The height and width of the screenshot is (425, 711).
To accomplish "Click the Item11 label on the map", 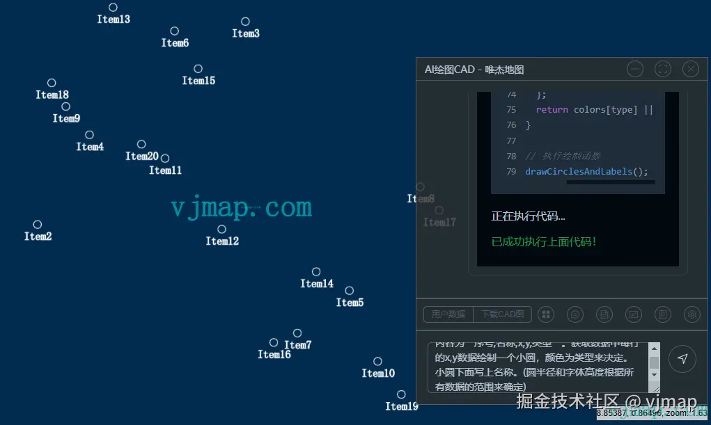I will point(166,170).
